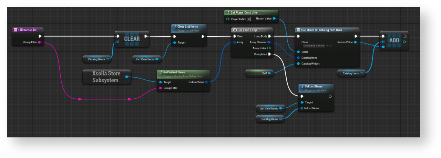Click the For Each Loop node's loop icon

[235, 30]
